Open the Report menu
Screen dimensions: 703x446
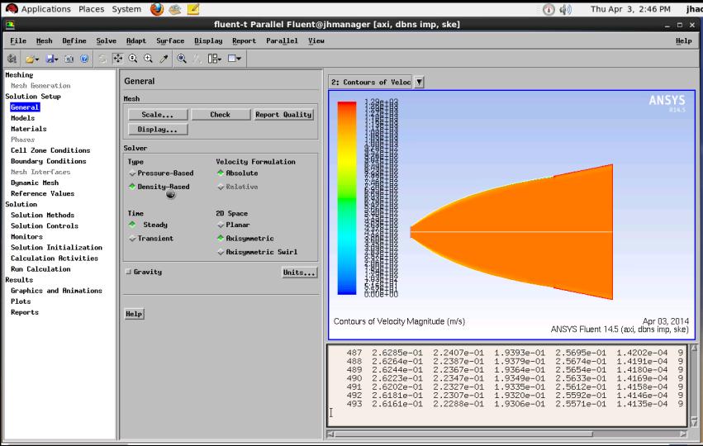245,40
